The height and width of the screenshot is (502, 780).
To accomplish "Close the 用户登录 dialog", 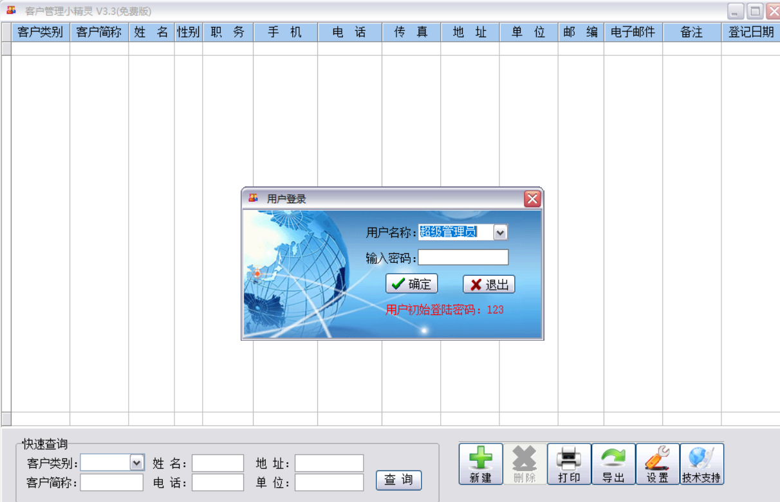I will [x=532, y=199].
